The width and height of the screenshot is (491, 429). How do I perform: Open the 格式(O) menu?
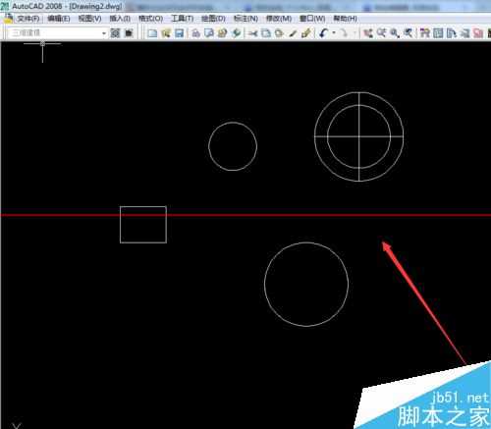click(150, 19)
